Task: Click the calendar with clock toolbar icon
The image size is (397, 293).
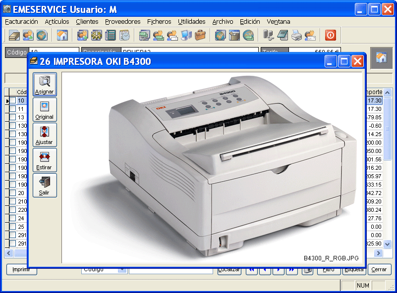Action: [124, 35]
